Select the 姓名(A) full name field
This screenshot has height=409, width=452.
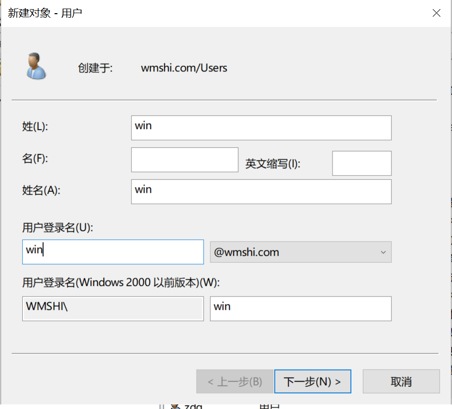coord(261,192)
